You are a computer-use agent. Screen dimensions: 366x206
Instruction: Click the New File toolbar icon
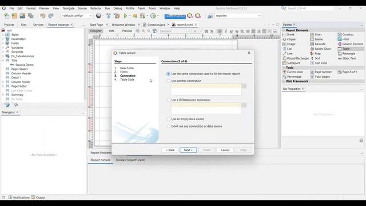tap(6, 15)
